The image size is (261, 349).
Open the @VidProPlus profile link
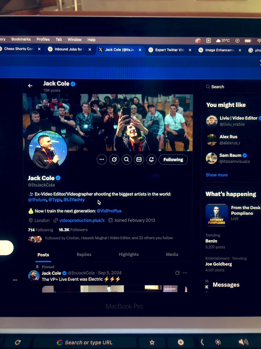[109, 211]
